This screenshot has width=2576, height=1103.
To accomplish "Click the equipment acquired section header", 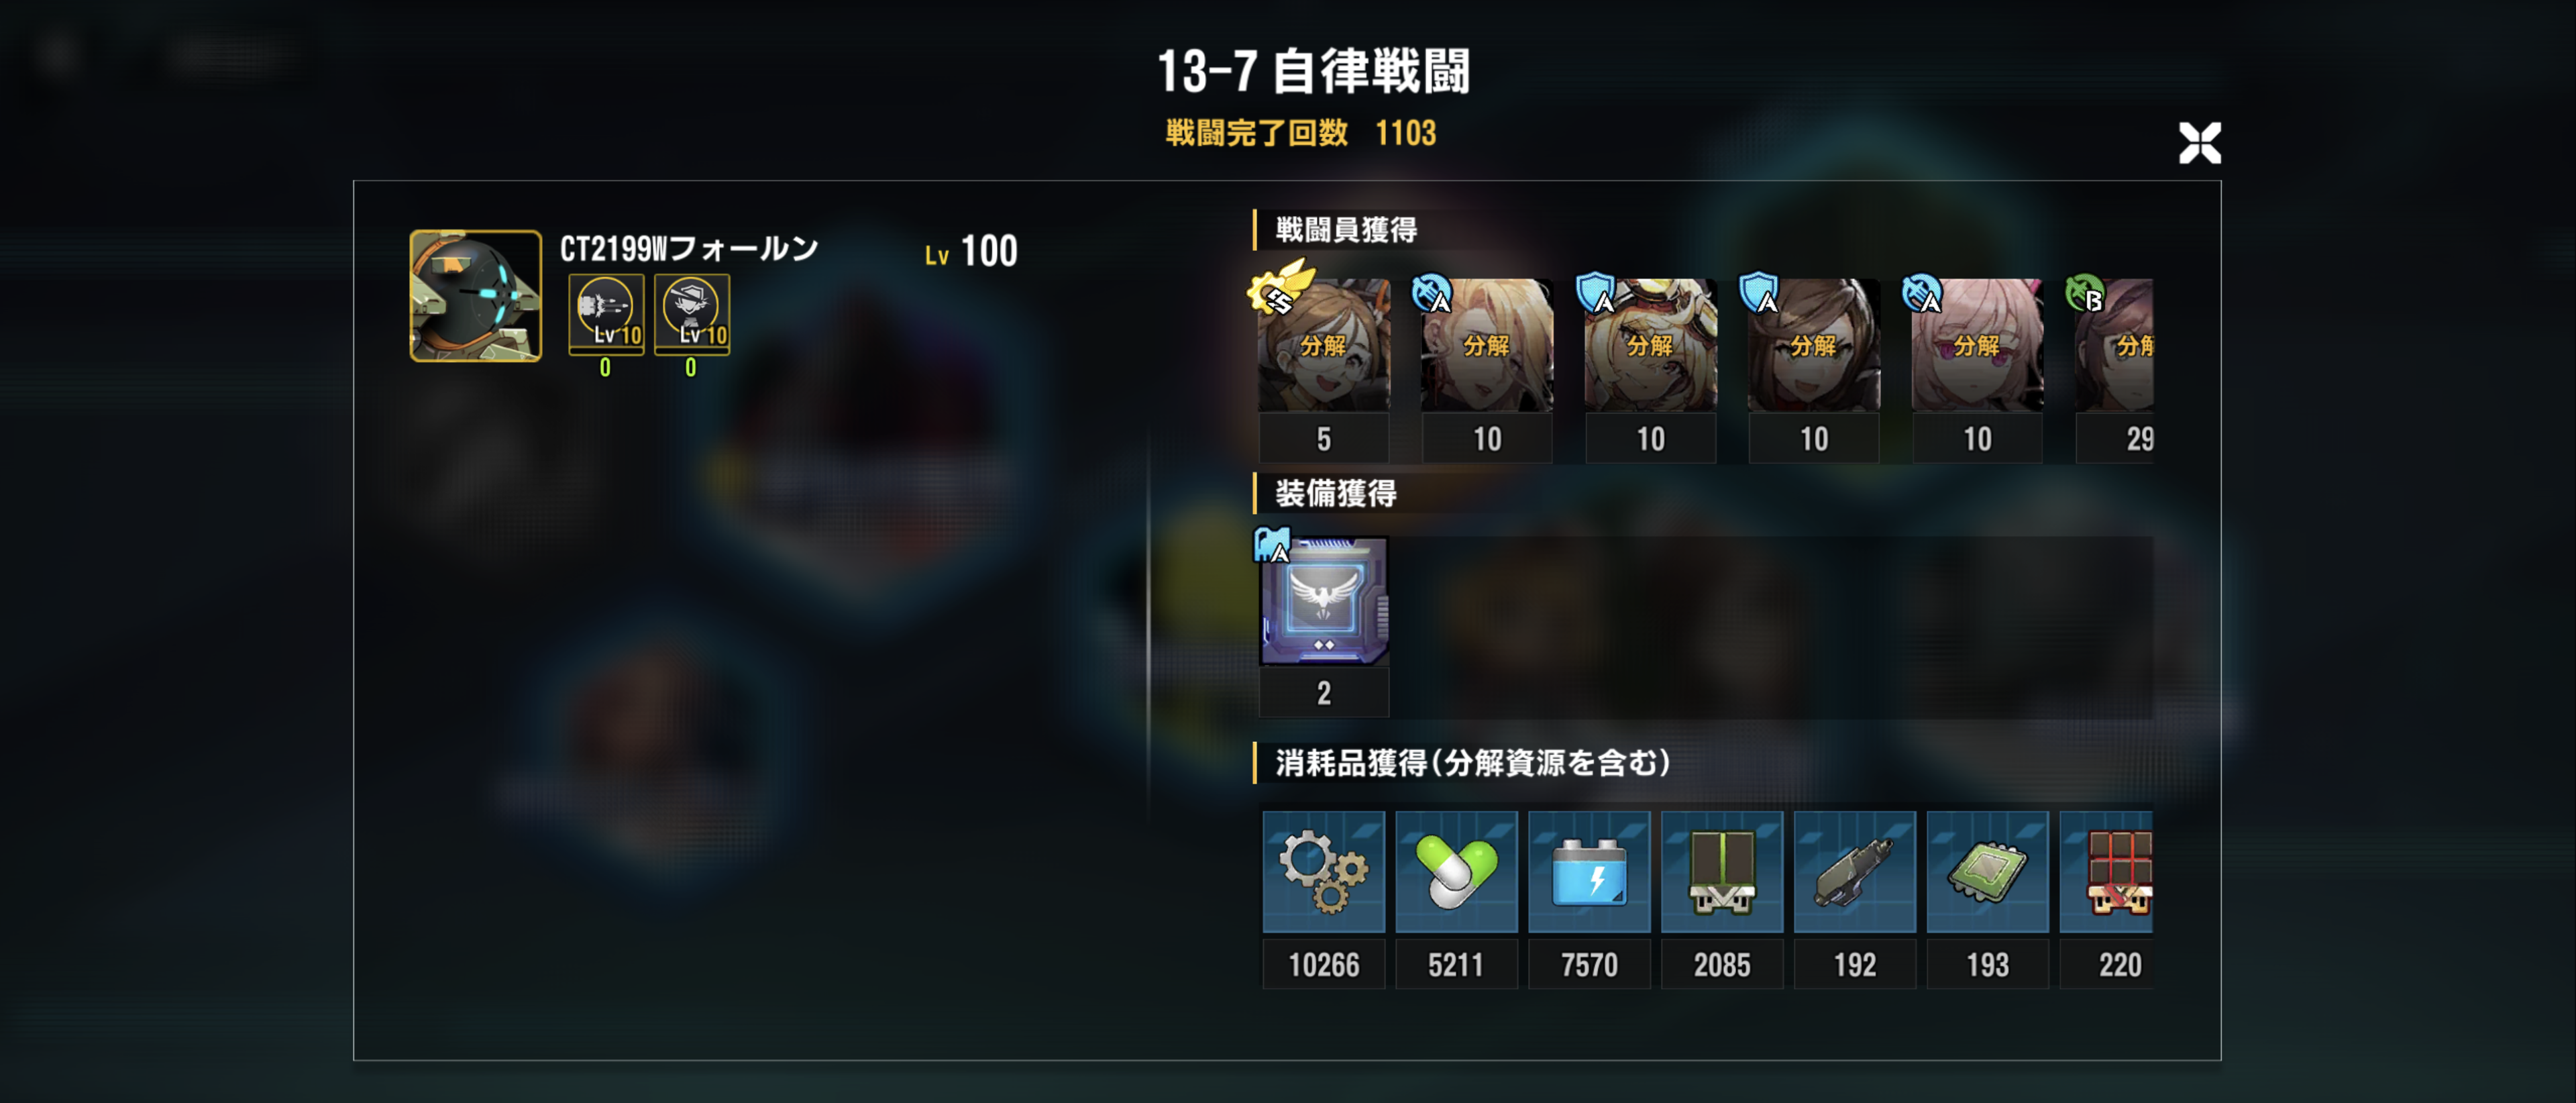I will 1336,493.
